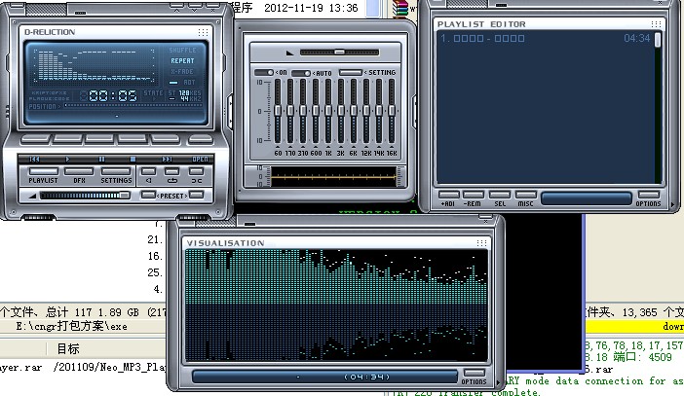Click OPEN to load a file
This screenshot has height=396, width=684.
tap(200, 158)
